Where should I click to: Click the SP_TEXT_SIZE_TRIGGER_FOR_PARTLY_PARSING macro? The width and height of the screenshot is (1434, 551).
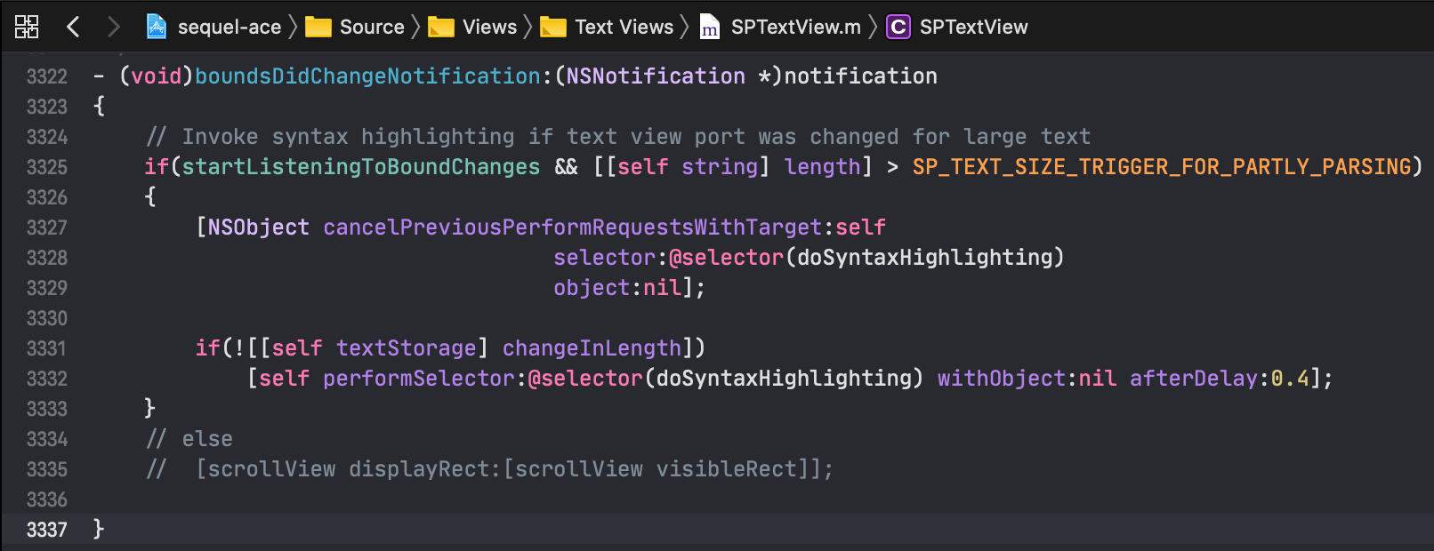(1162, 167)
